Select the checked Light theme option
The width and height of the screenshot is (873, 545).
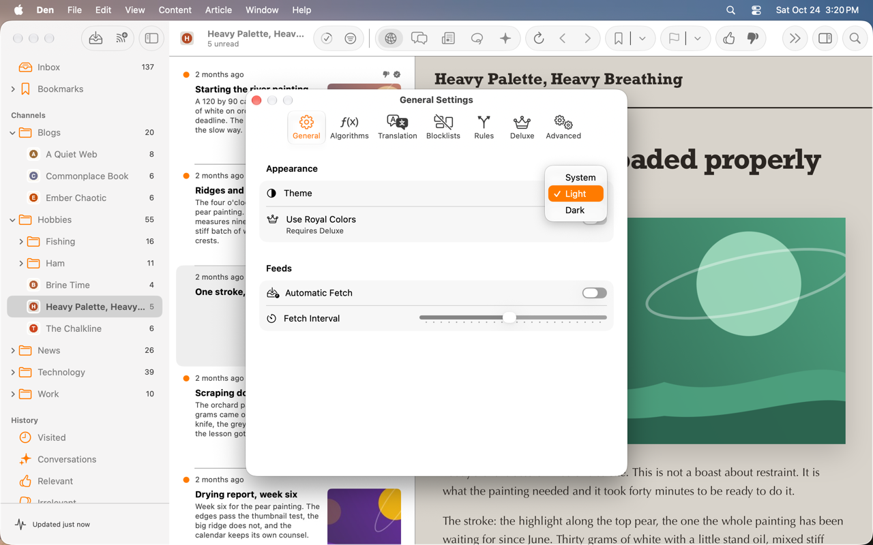coord(576,194)
